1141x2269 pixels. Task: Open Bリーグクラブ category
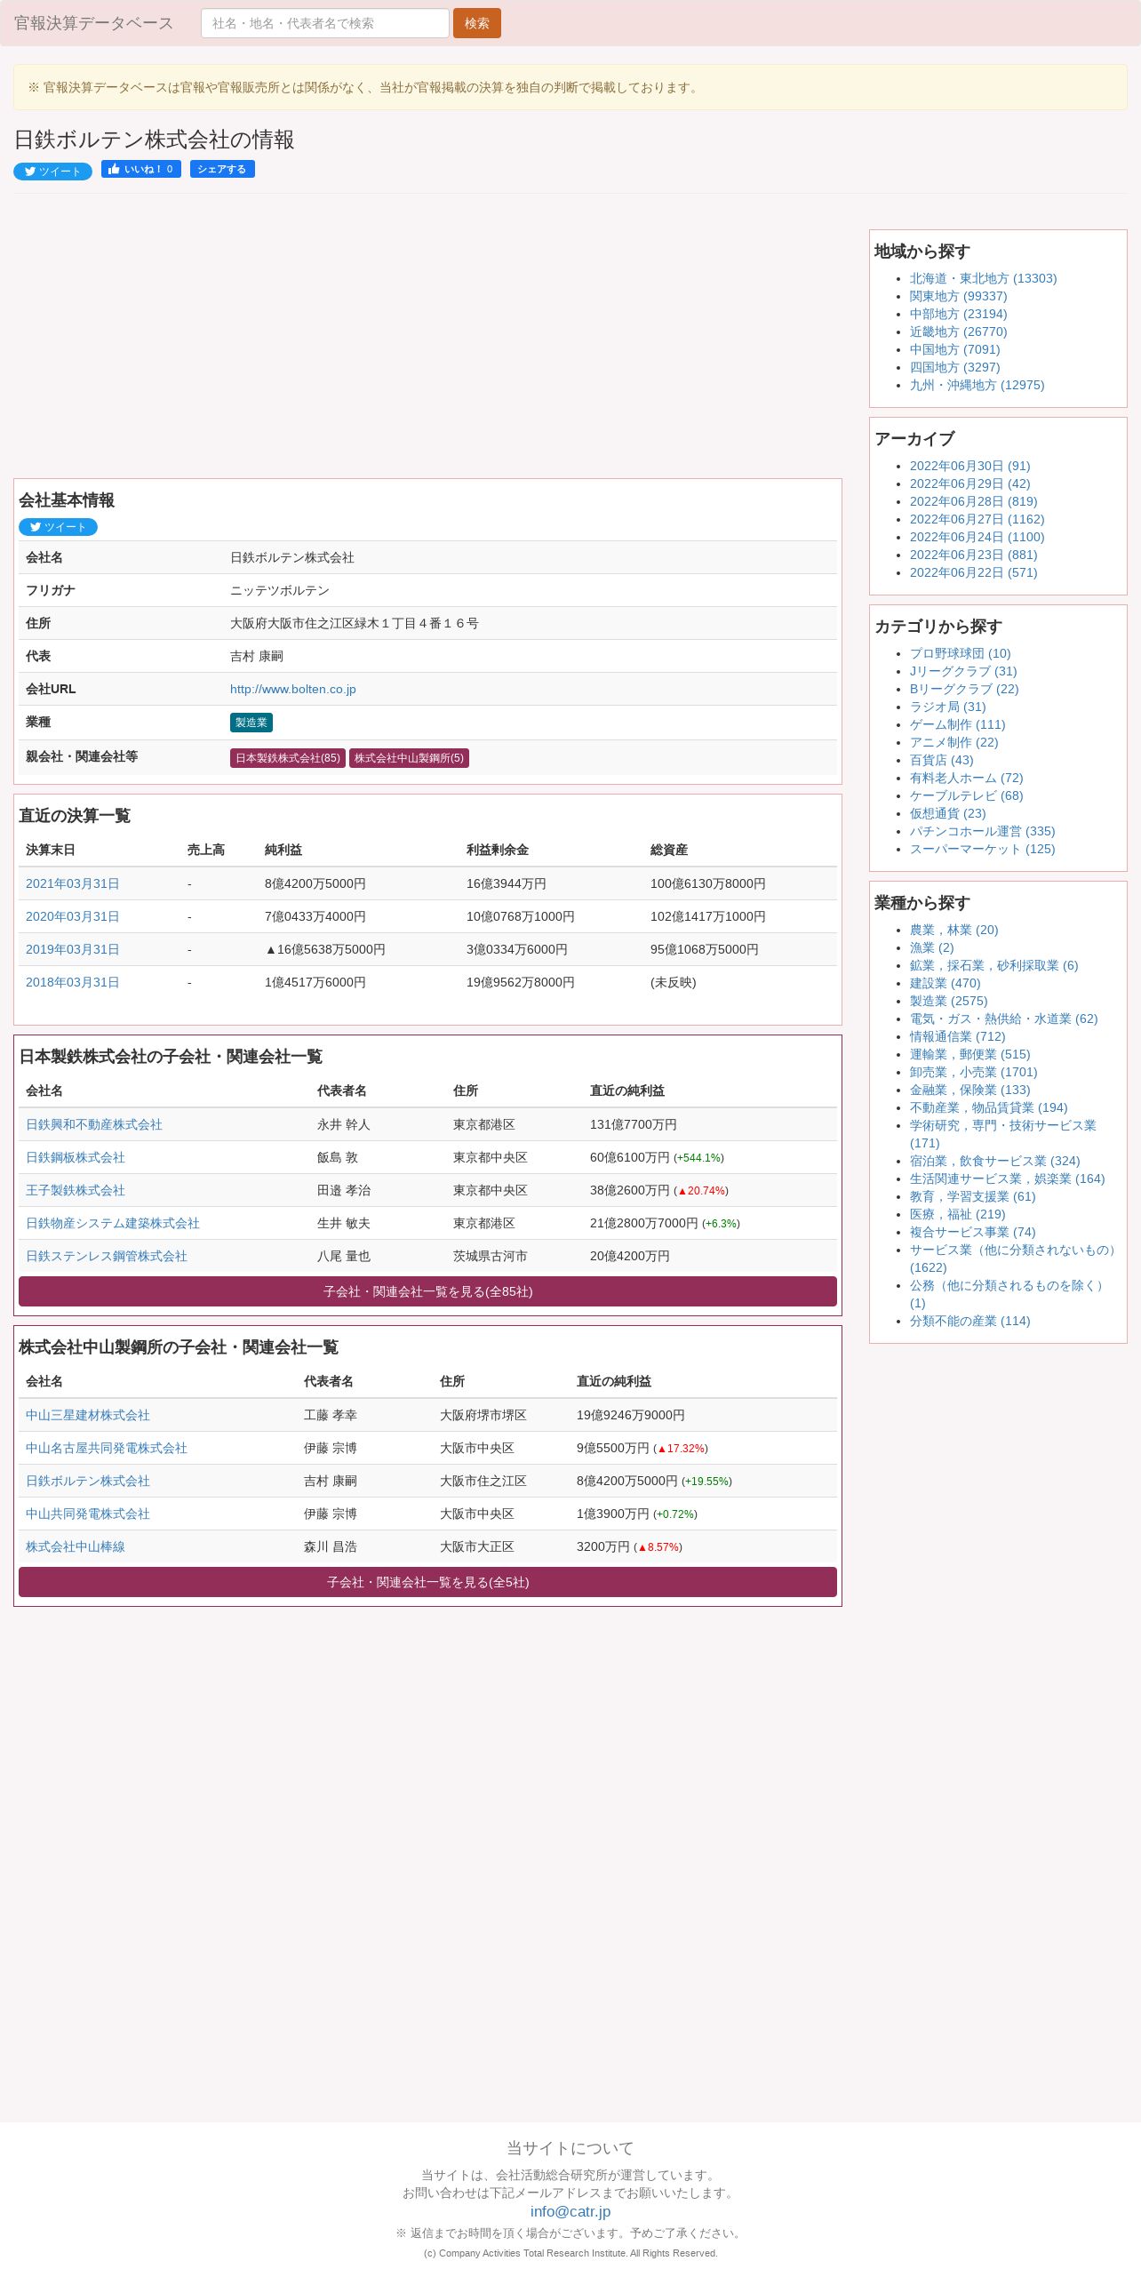[x=964, y=689]
